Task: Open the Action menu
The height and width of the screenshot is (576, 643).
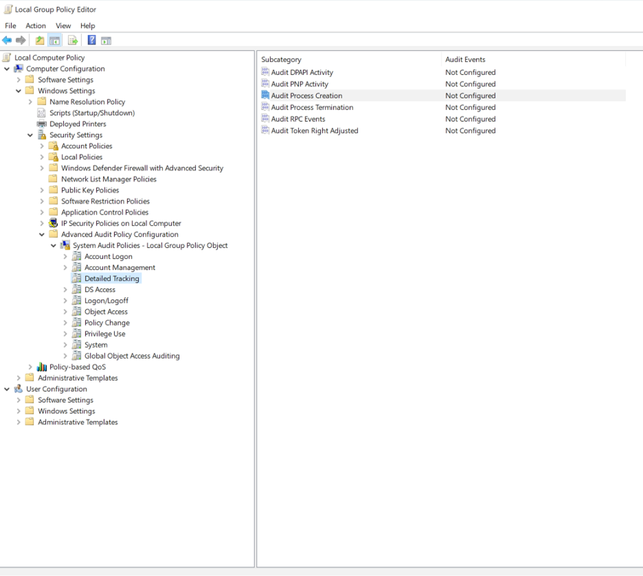Action: pyautogui.click(x=36, y=26)
